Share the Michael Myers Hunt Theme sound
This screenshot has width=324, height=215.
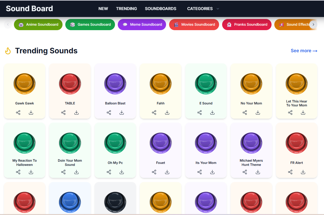click(x=245, y=172)
